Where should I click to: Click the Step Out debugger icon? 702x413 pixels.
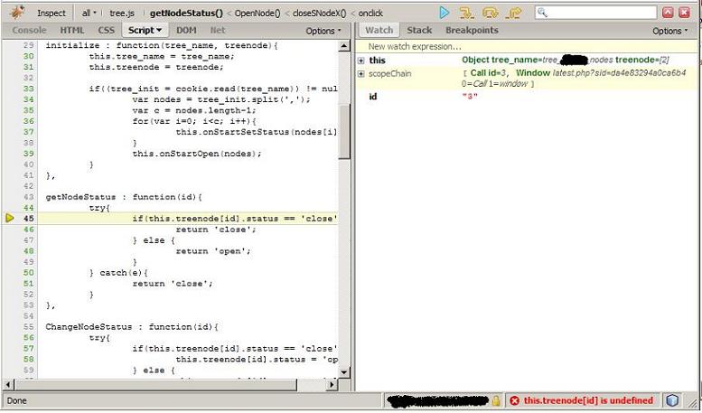(x=514, y=13)
